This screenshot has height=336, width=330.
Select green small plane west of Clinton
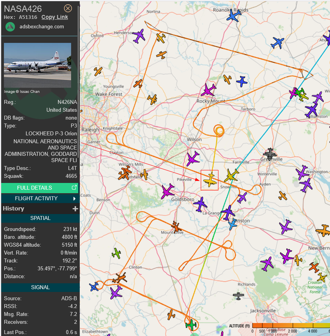pyautogui.click(x=116, y=253)
